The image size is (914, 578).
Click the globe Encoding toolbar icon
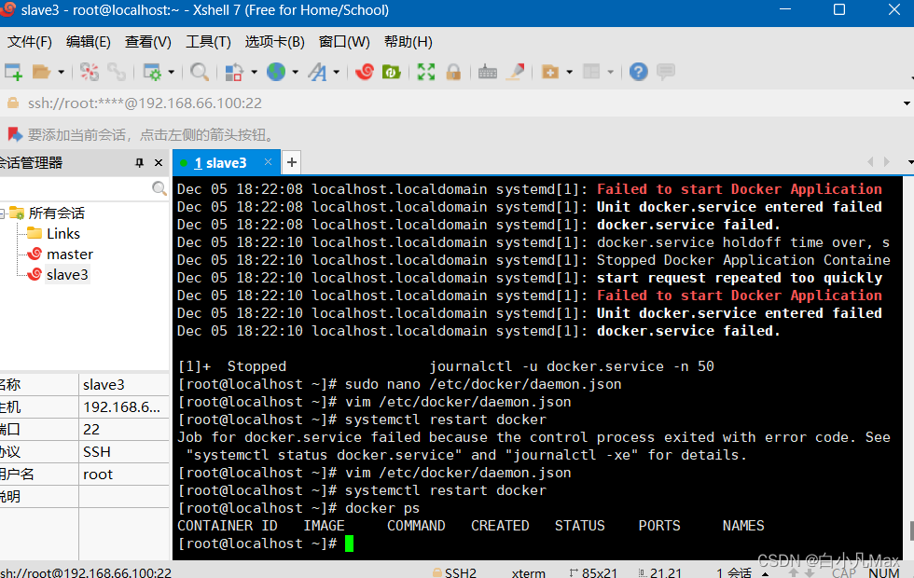pos(276,73)
